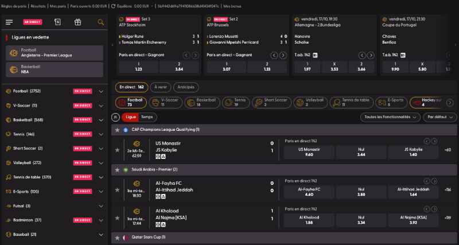Select the Ligue sorting toggle
This screenshot has height=245, width=459.
pos(131,117)
